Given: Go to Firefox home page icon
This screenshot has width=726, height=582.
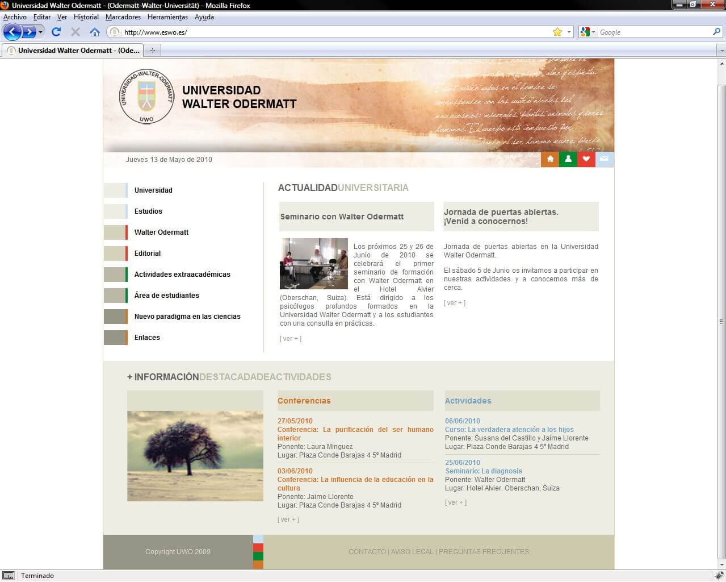Looking at the screenshot, I should click(95, 32).
